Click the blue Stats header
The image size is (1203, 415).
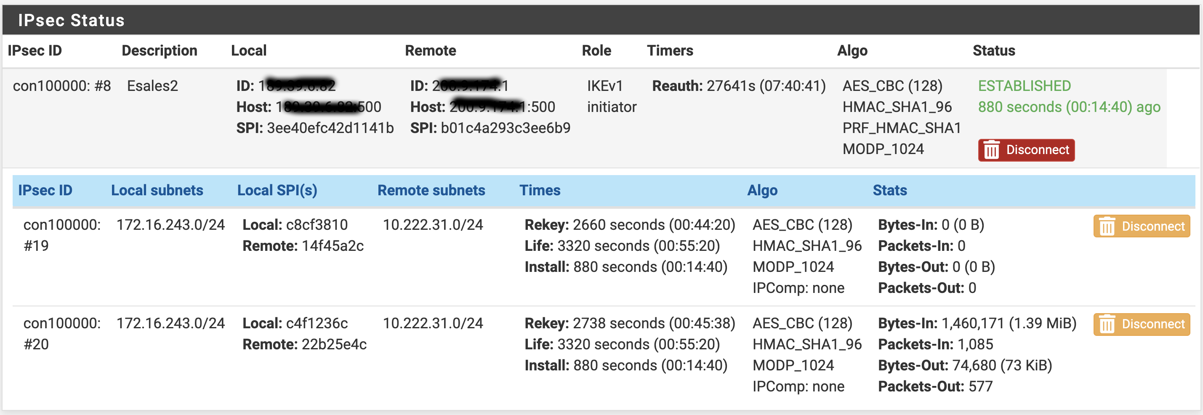[x=890, y=191]
